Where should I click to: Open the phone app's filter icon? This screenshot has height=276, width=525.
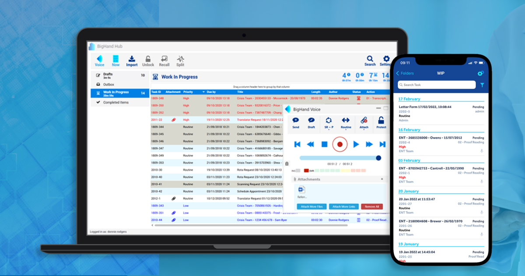point(482,85)
